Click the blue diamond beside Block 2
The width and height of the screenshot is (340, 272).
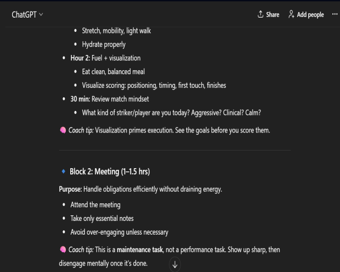point(63,172)
